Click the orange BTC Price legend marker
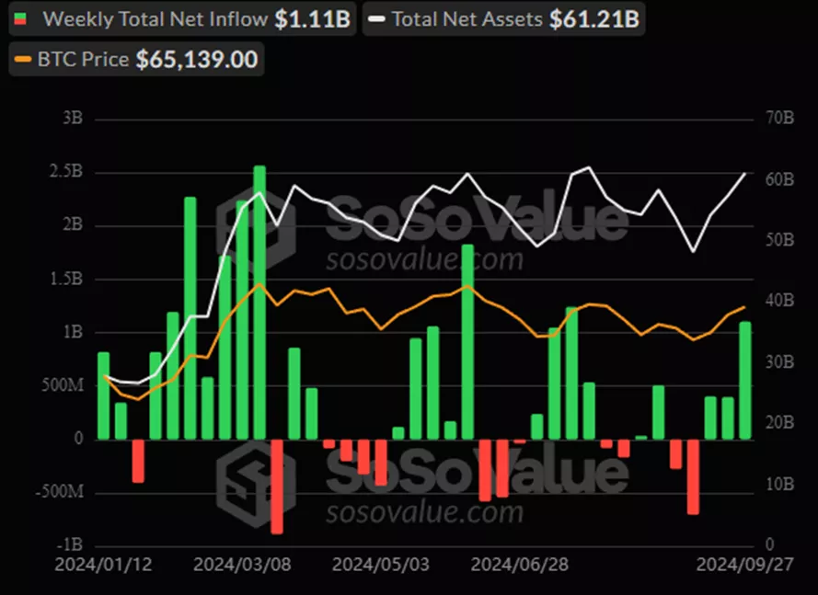The image size is (818, 595). pyautogui.click(x=23, y=61)
